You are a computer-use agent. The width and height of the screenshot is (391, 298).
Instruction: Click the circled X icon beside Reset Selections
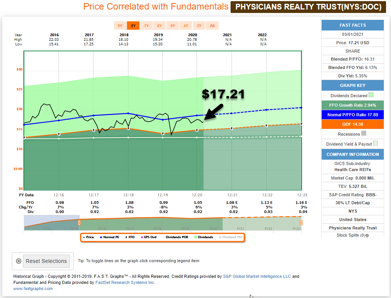pyautogui.click(x=19, y=261)
